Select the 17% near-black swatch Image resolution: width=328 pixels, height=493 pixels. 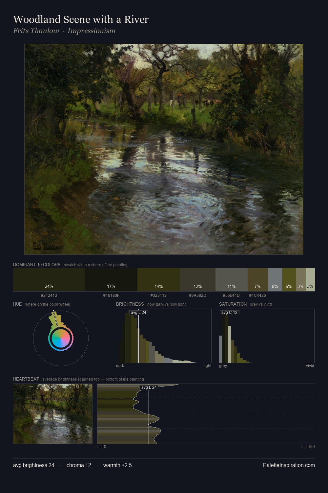(111, 280)
